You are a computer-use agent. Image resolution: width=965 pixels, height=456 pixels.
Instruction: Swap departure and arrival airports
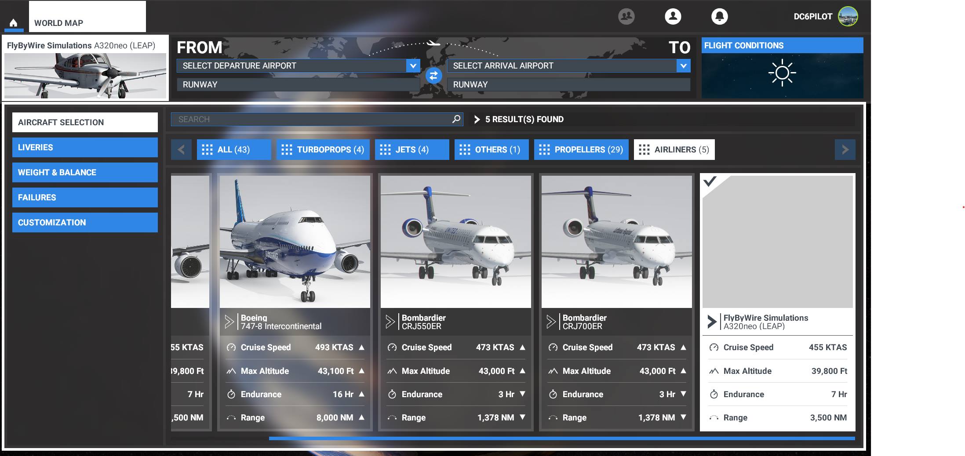tap(433, 76)
